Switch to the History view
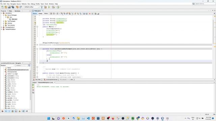This screenshot has width=216, height=121. tap(46, 13)
